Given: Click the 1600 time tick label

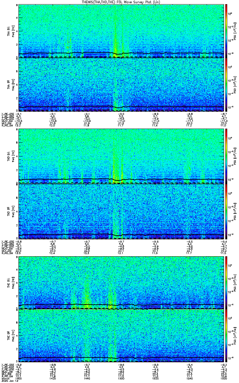Looking at the screenshot, I should pyautogui.click(x=224, y=378).
